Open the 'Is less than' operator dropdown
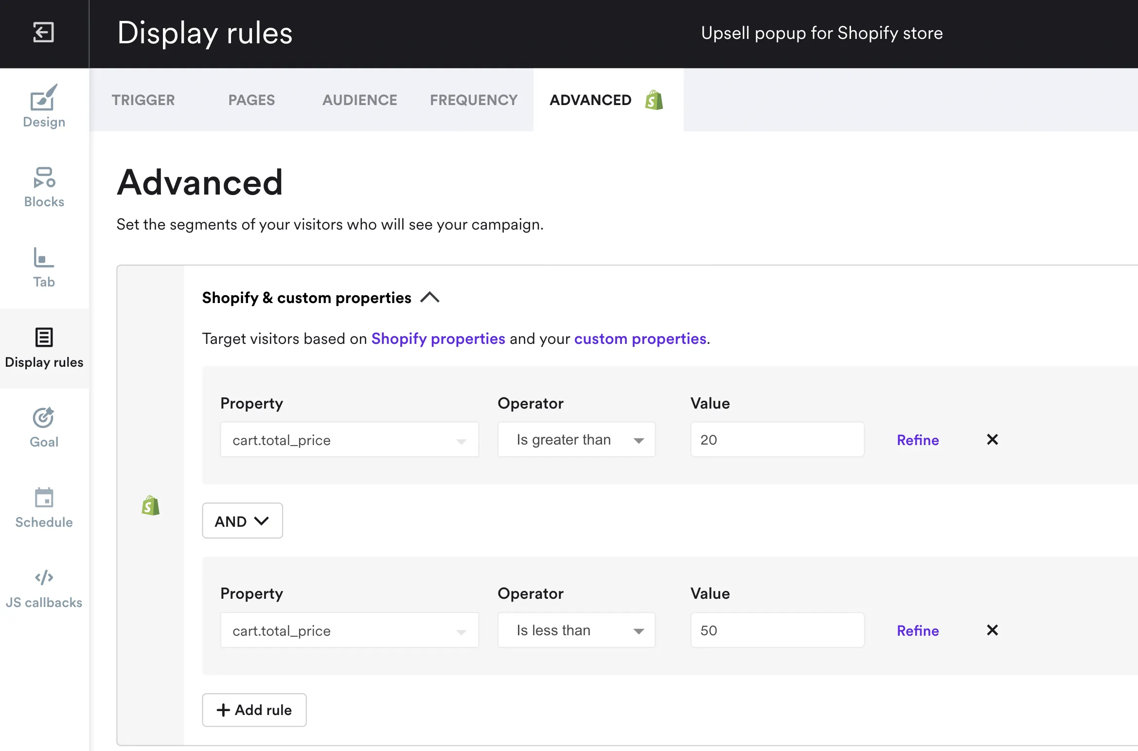Image resolution: width=1138 pixels, height=751 pixels. (576, 630)
